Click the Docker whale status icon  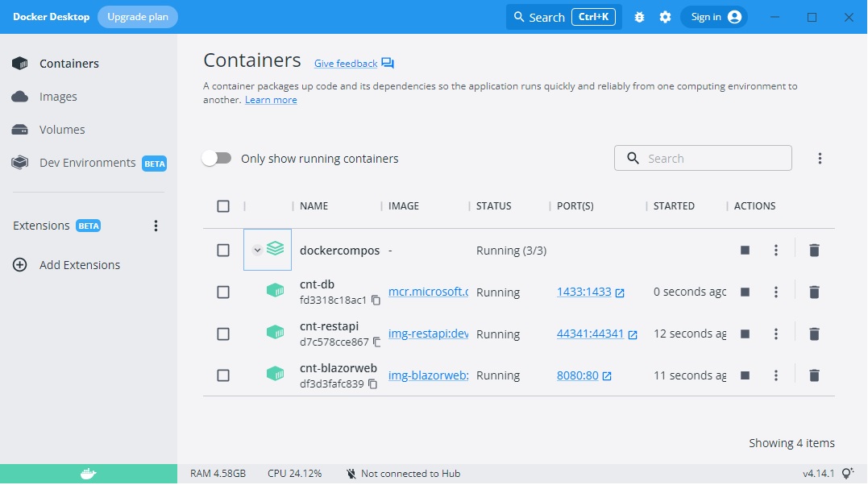[x=89, y=474]
